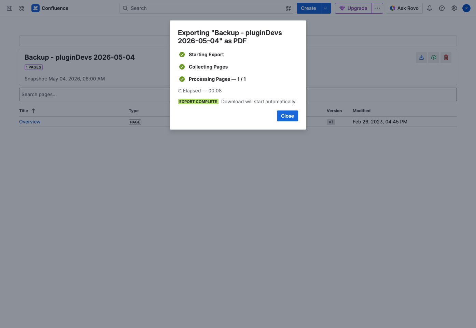Click the 1 PAGES badge
Screen dimensions: 476x328
33,67
